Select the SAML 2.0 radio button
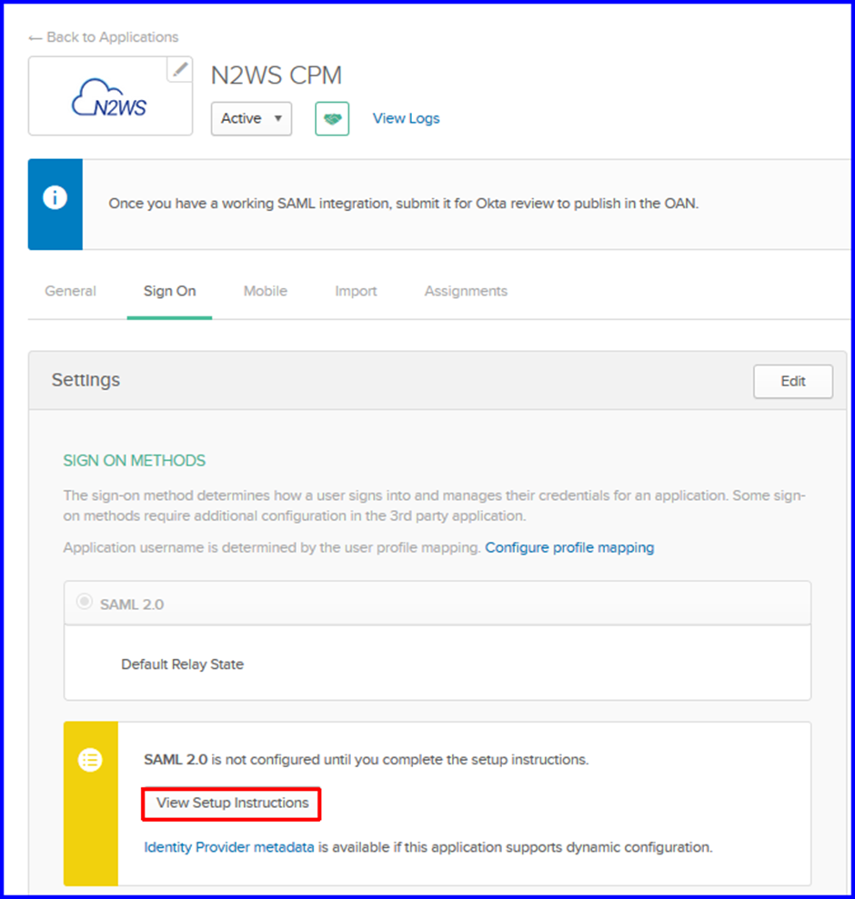 point(85,602)
